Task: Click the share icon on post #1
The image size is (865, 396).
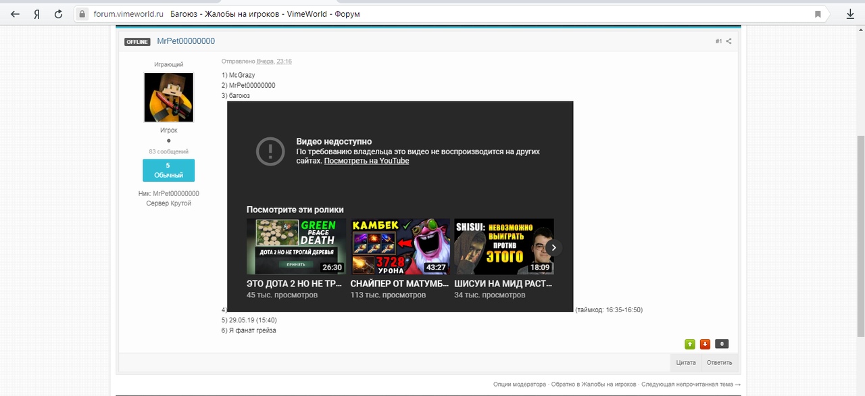Action: pos(728,41)
